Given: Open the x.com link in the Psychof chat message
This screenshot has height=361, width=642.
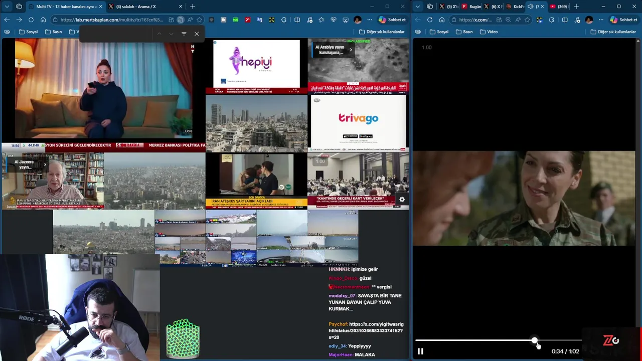Looking at the screenshot, I should 366,330.
